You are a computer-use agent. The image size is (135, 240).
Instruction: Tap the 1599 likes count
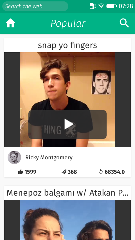[x=30, y=172]
